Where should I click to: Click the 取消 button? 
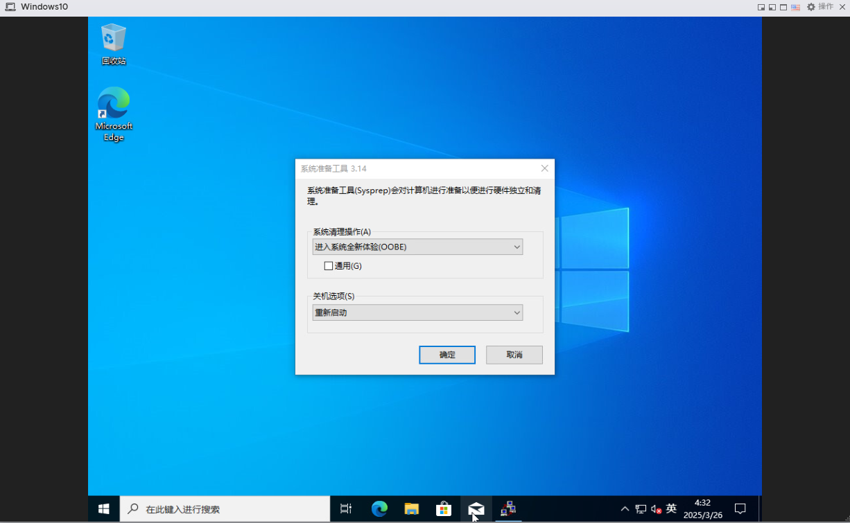514,355
